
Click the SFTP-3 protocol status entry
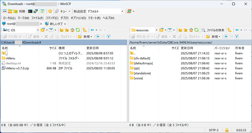point(214,130)
